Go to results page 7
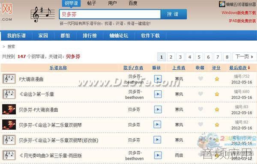The image size is (257, 164). tap(218, 57)
